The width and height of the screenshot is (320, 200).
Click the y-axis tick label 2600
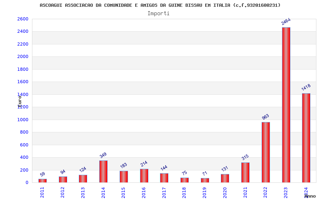coord(23,19)
